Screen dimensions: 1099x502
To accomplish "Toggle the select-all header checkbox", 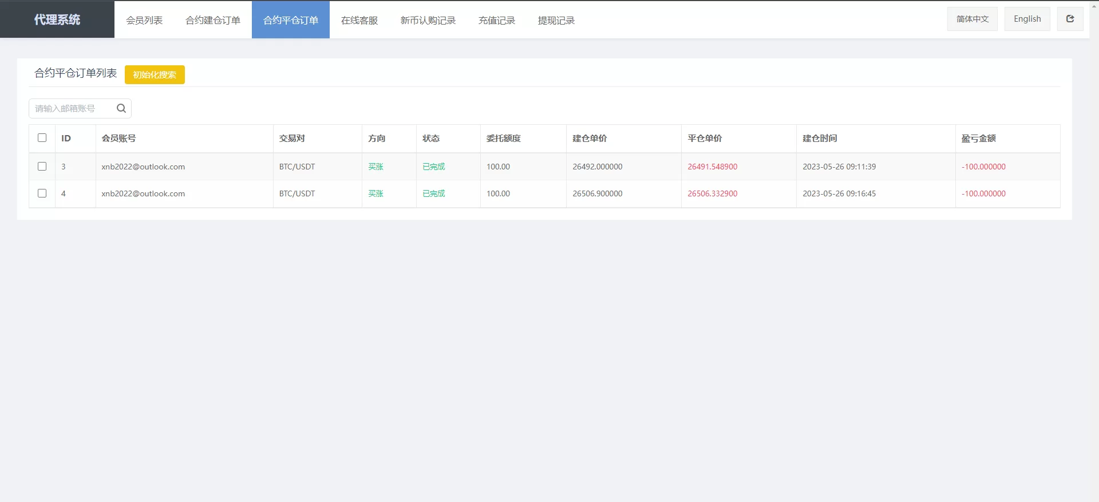I will [x=42, y=138].
